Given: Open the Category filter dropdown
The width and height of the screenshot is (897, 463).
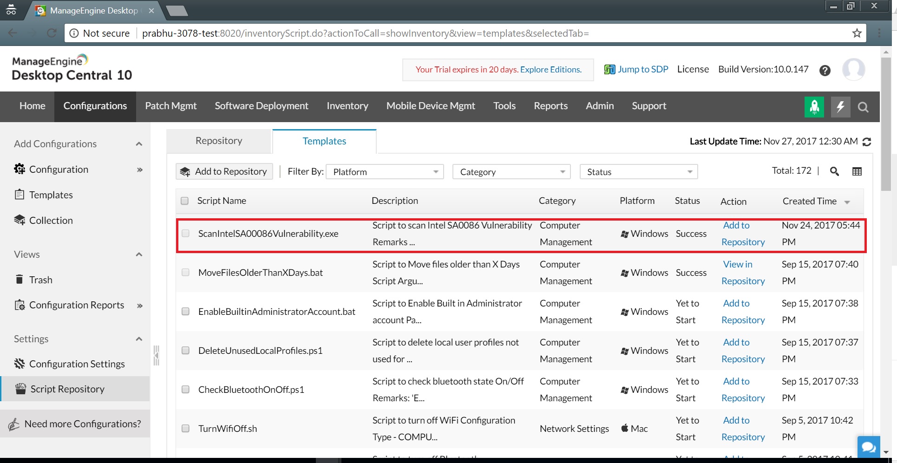Looking at the screenshot, I should 511,172.
